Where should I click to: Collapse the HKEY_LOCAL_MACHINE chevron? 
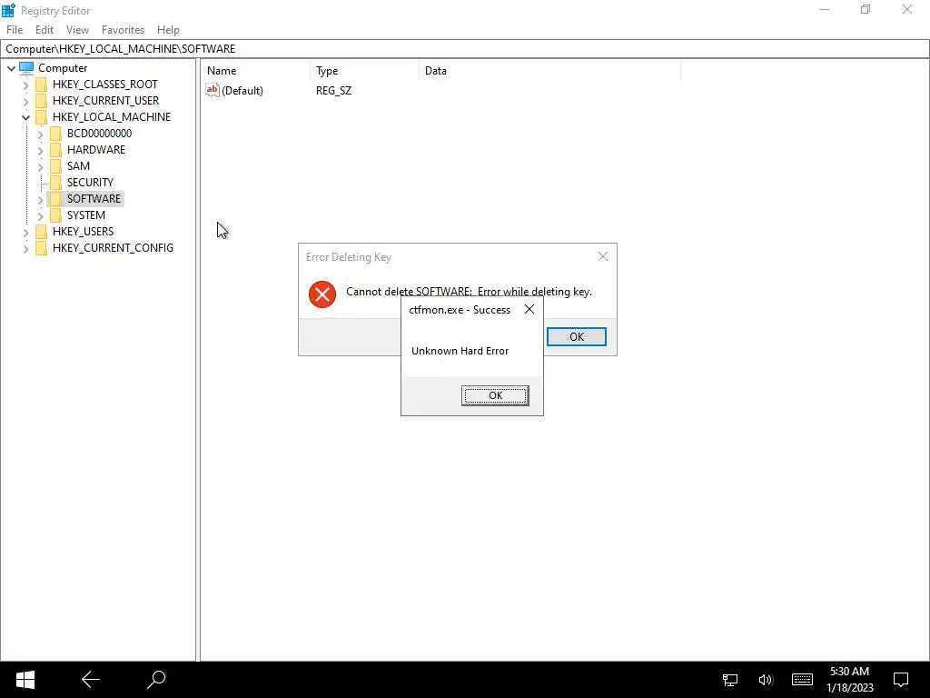coord(25,117)
